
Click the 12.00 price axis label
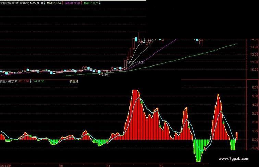pyautogui.click(x=254, y=55)
